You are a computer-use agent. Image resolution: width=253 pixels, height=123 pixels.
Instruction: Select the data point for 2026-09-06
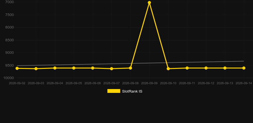(93, 68)
